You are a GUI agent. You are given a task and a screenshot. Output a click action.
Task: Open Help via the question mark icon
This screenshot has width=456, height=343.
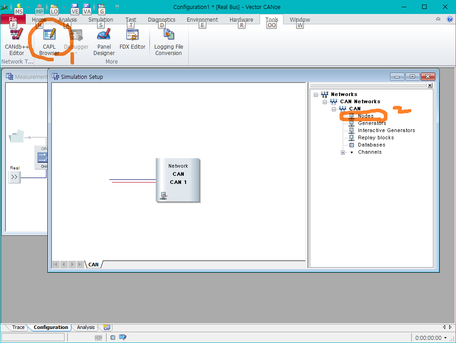[x=450, y=19]
